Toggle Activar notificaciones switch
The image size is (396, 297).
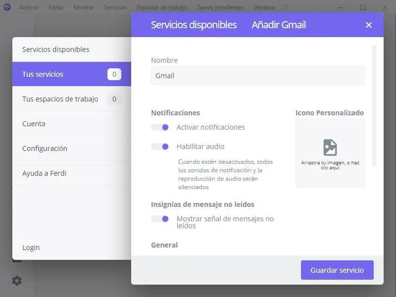(x=160, y=127)
